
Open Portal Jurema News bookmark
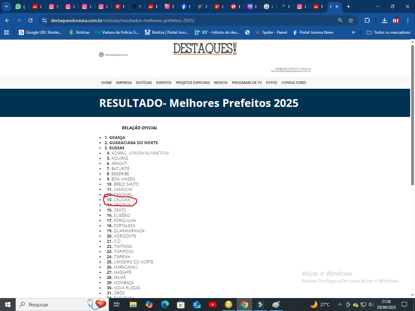[x=313, y=32]
